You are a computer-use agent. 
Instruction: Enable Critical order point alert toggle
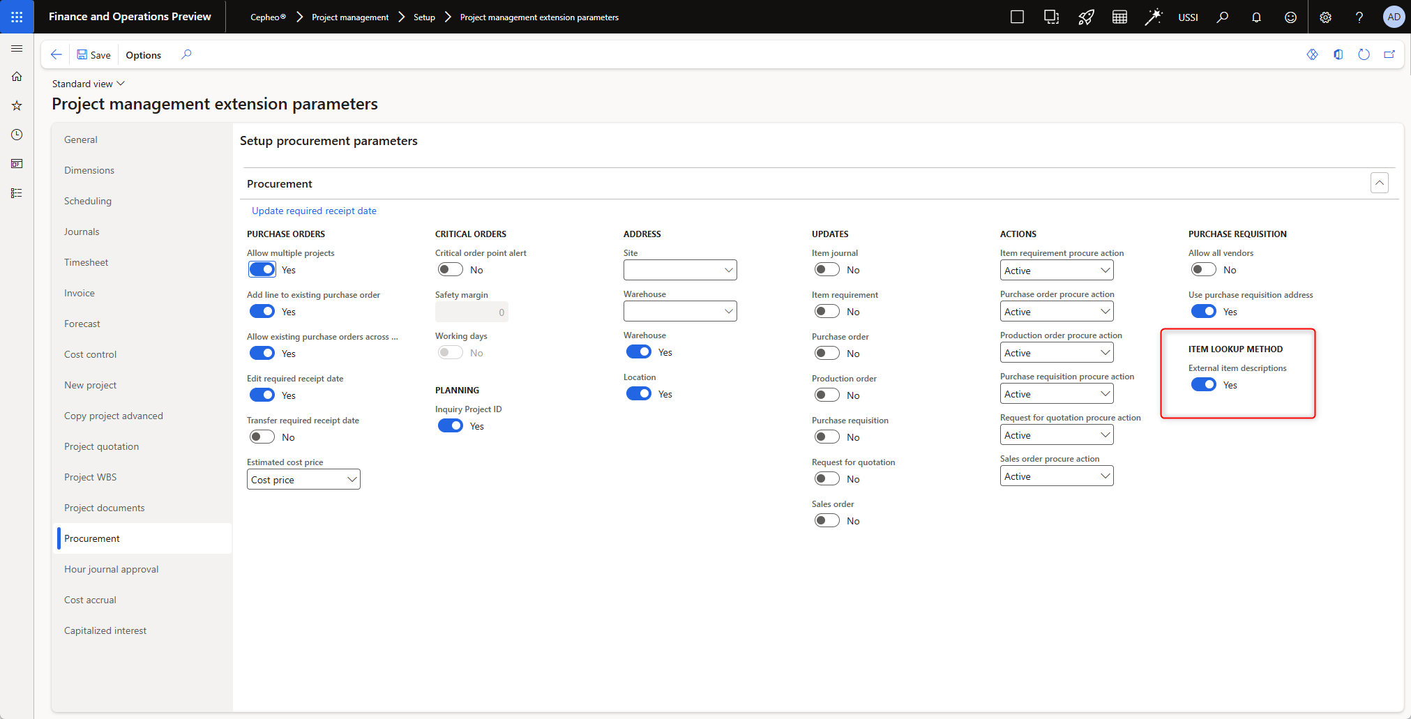(x=451, y=270)
